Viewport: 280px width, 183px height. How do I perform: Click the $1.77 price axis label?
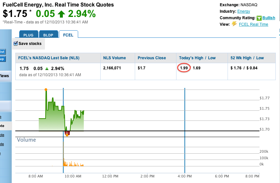click(265, 98)
